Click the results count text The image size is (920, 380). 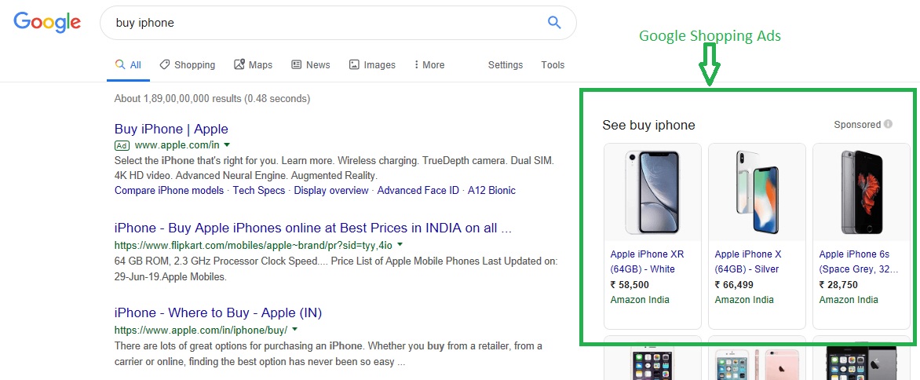pyautogui.click(x=213, y=98)
